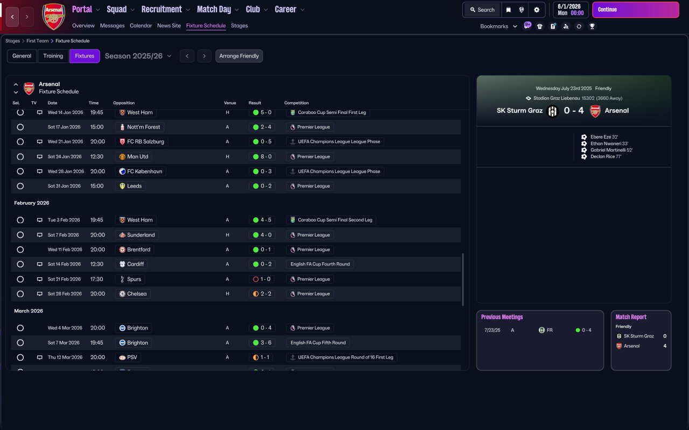Open the trophy shortcut icon
The width and height of the screenshot is (689, 430).
(592, 26)
